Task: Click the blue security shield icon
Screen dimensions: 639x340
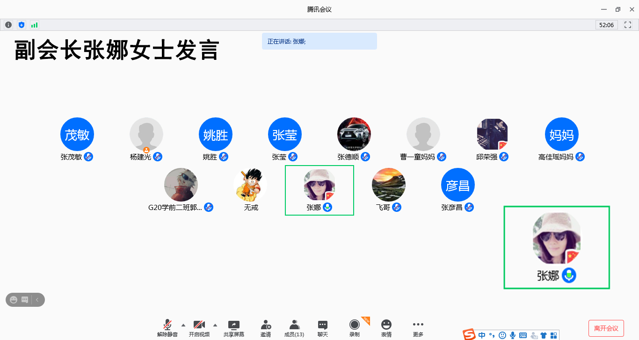Action: 21,25
